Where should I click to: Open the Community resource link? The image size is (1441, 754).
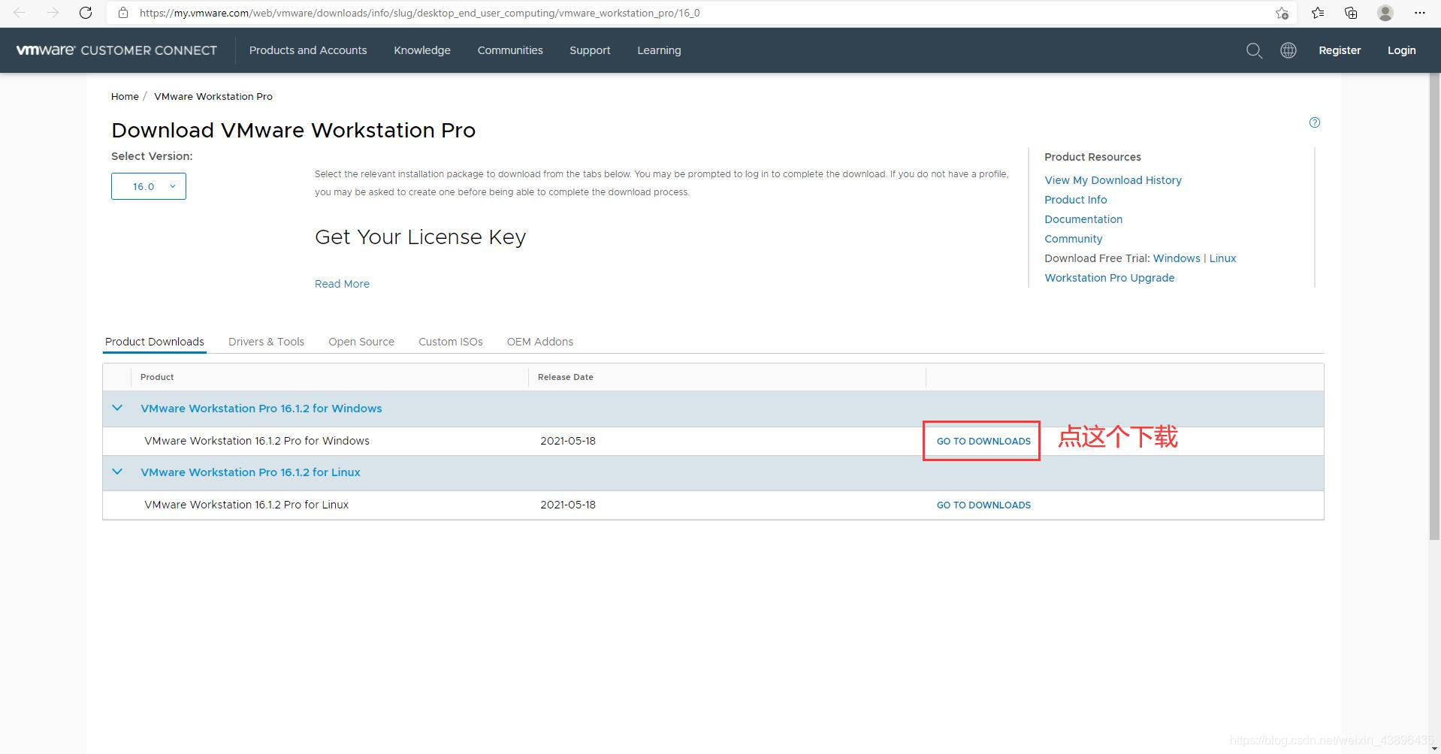1073,239
